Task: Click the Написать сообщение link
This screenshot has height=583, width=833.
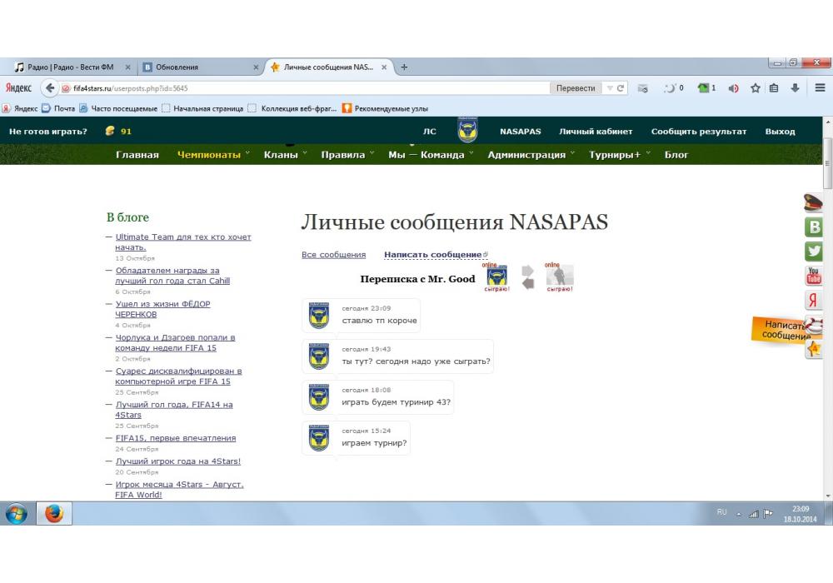Action: (432, 255)
